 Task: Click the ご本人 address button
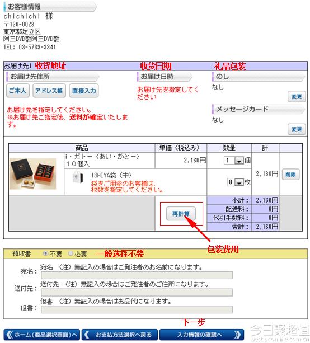pyautogui.click(x=17, y=90)
